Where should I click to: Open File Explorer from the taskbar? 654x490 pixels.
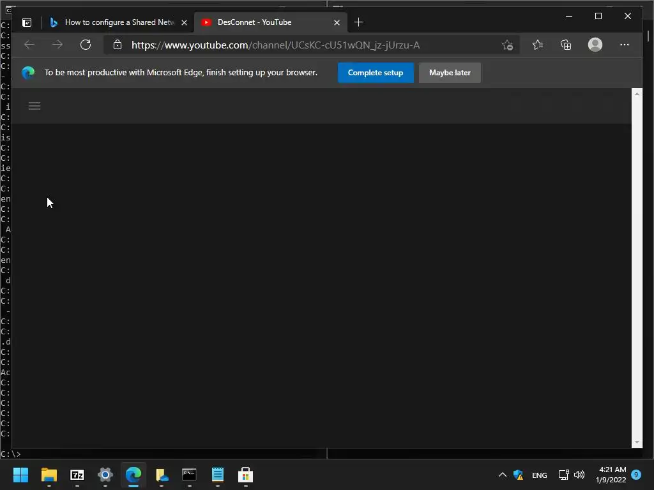[49, 475]
